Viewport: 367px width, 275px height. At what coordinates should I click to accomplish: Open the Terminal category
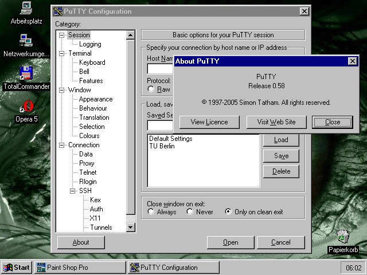coord(80,53)
